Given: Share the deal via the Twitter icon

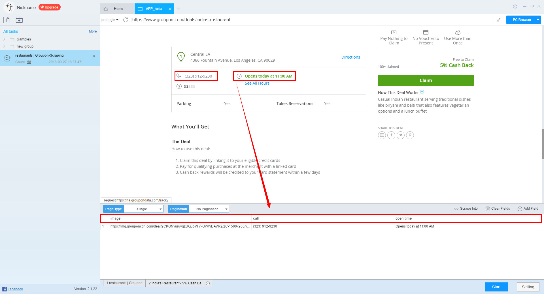Looking at the screenshot, I should 400,135.
